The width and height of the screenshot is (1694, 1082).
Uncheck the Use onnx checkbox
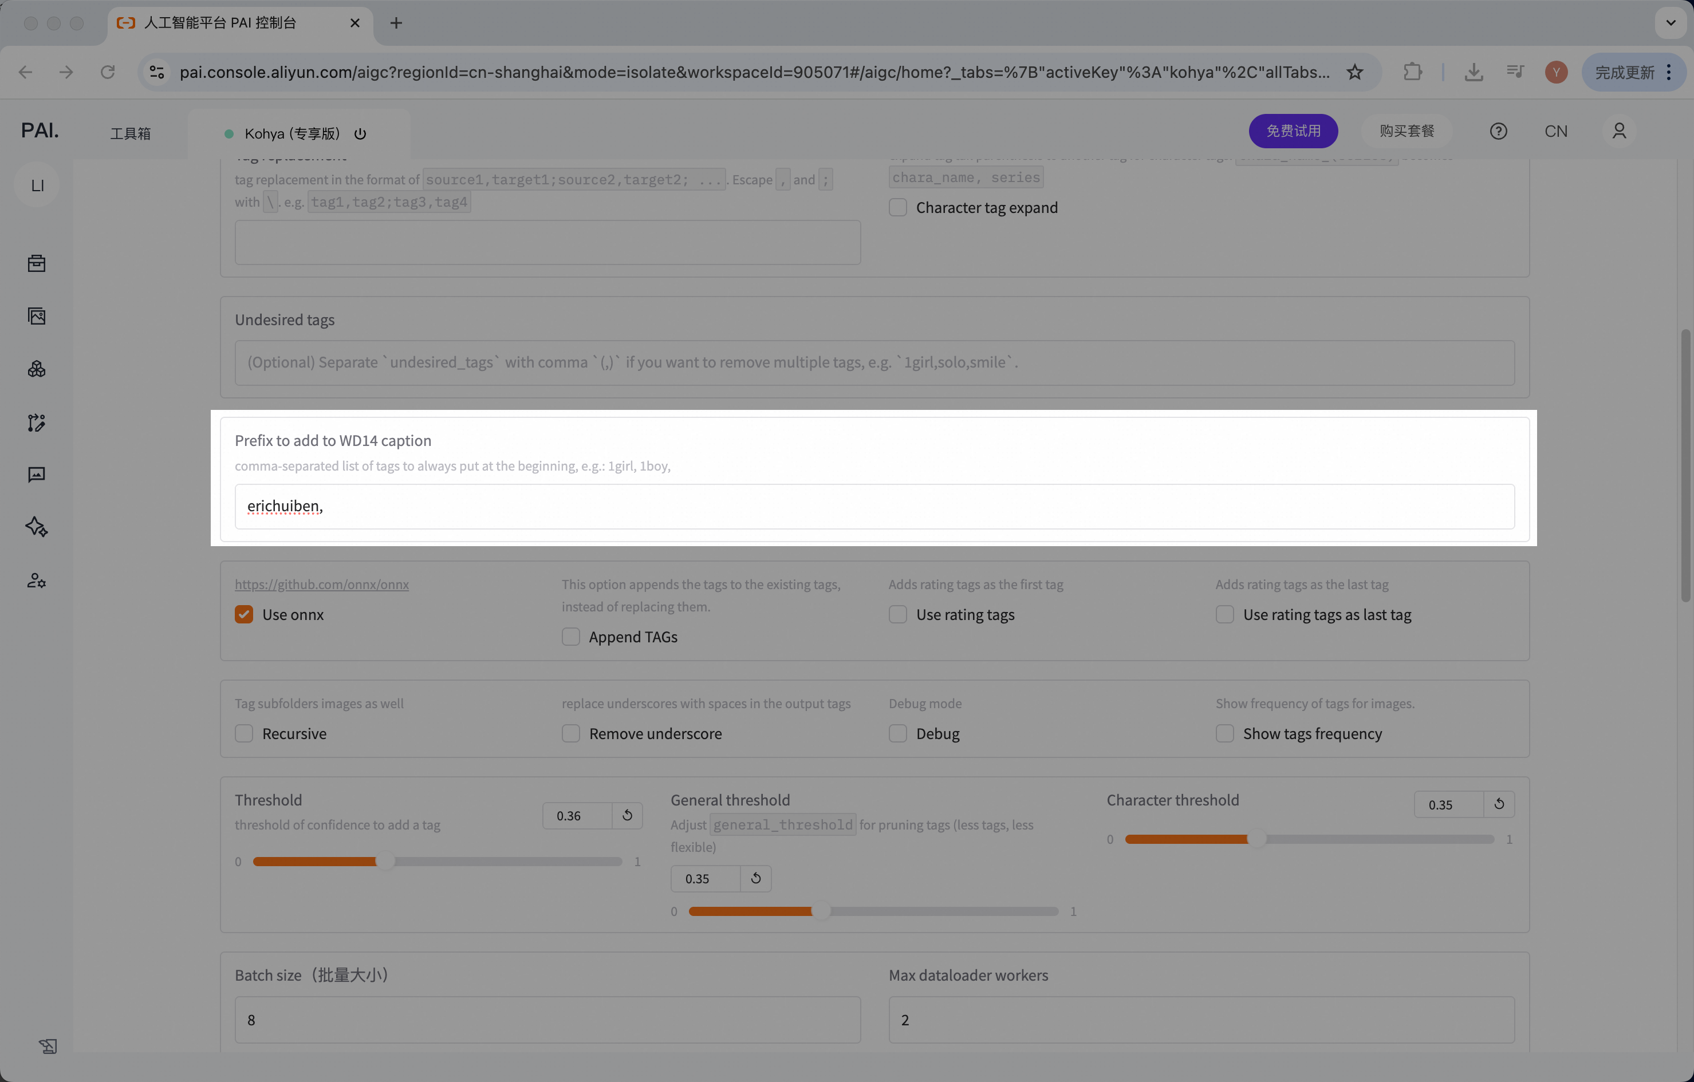[x=244, y=614]
